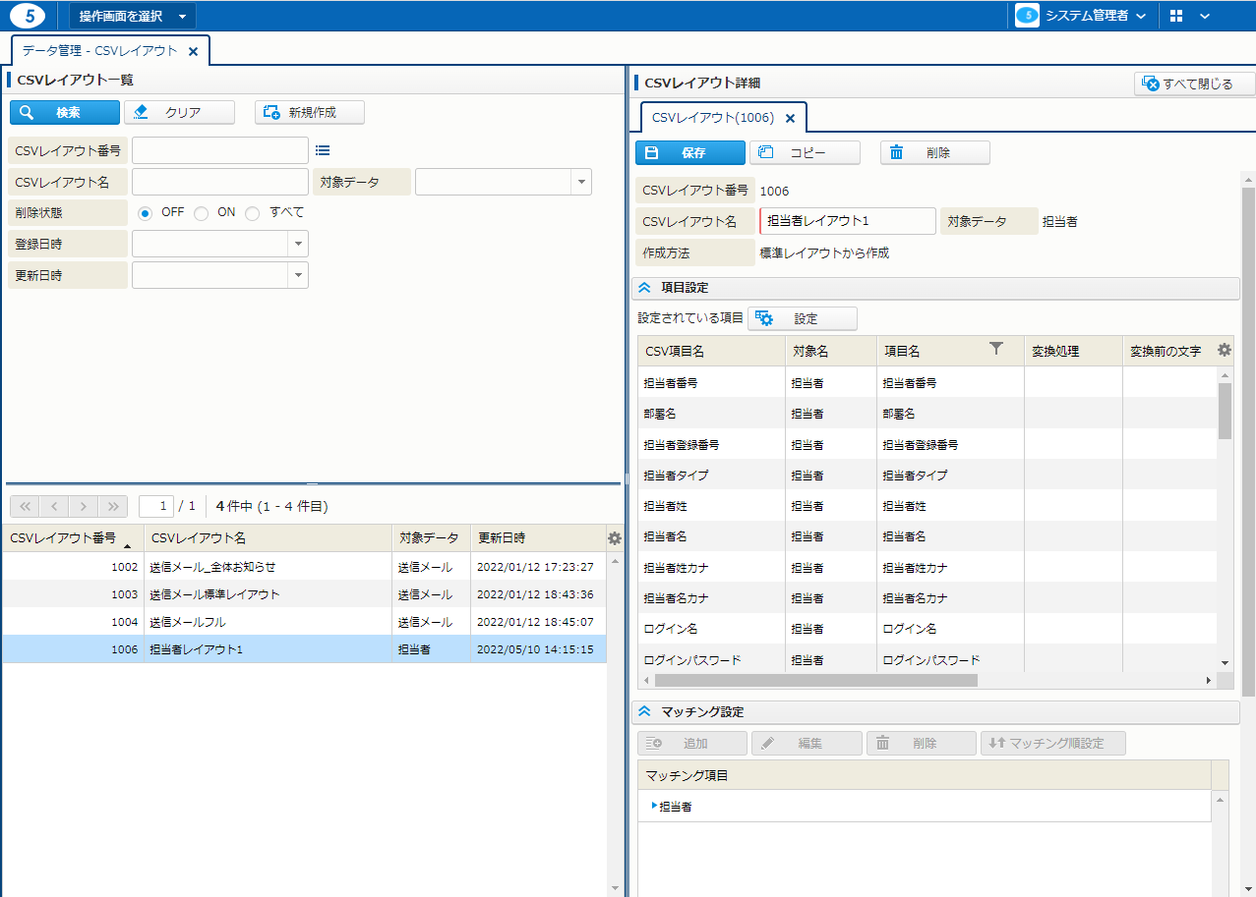Open the app grid icon in header
Viewport: 1256px width, 897px height.
click(x=1175, y=16)
